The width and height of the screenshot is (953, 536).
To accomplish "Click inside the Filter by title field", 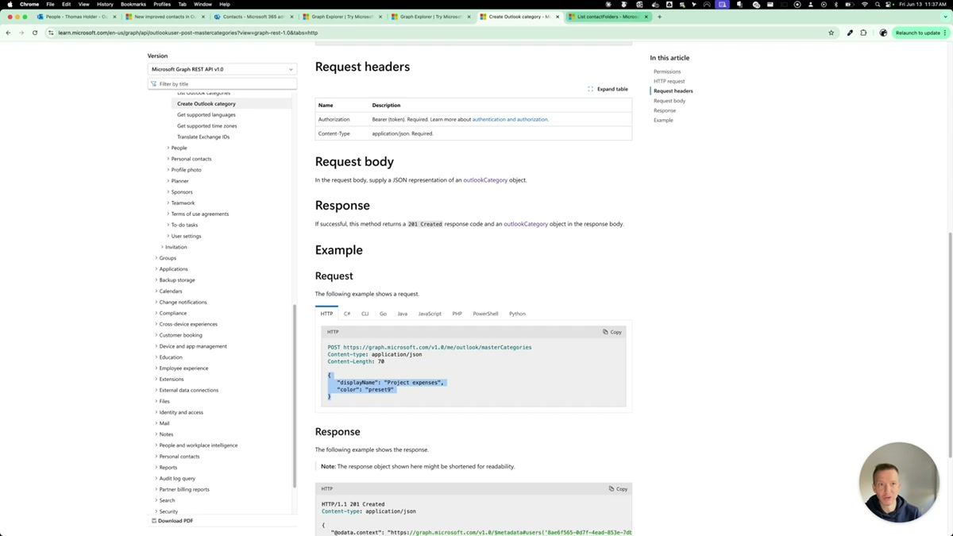I will [x=214, y=83].
